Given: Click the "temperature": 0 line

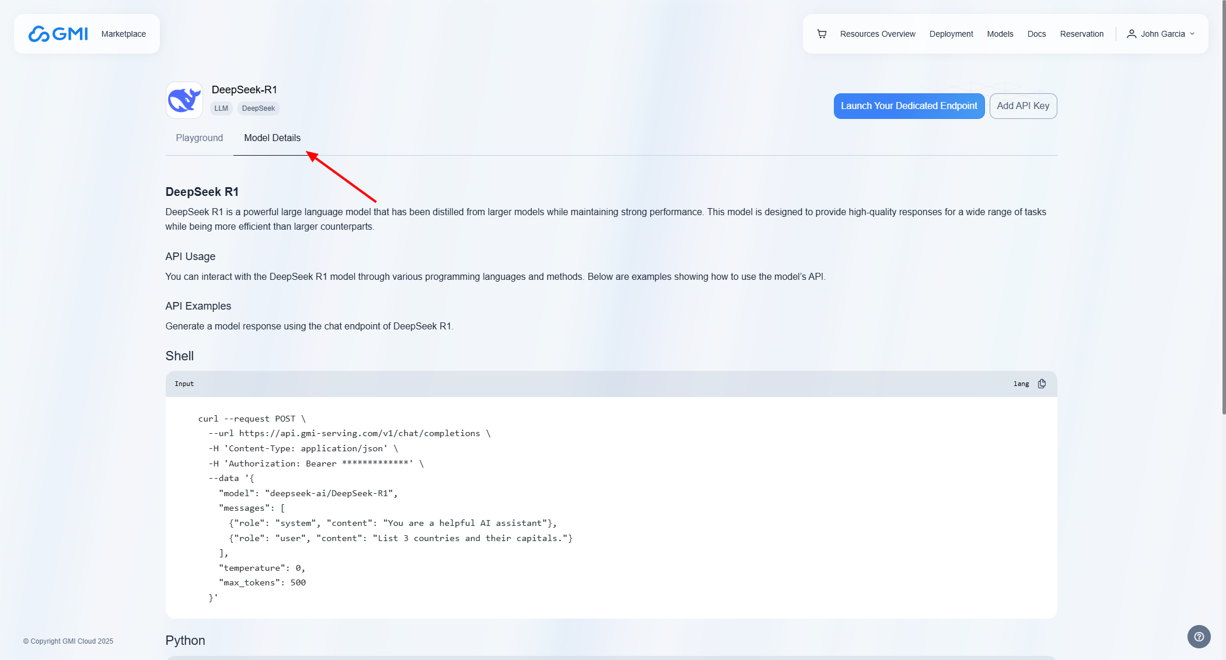Looking at the screenshot, I should pyautogui.click(x=262, y=568).
